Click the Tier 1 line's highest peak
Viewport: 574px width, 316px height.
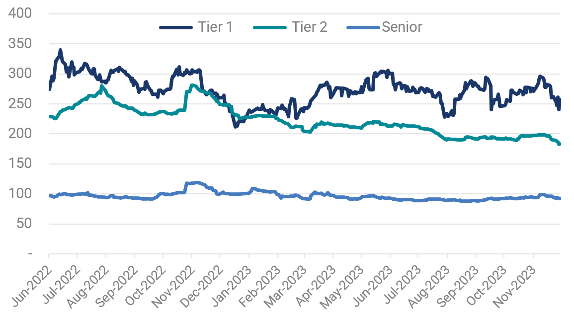click(x=60, y=50)
